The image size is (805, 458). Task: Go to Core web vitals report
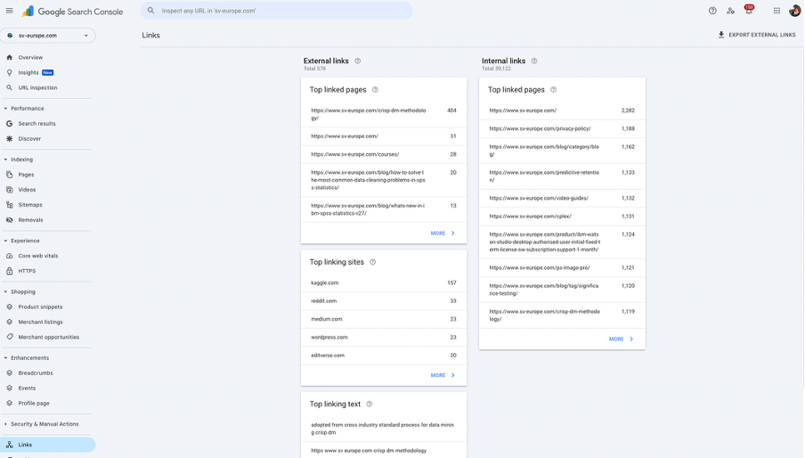click(x=37, y=256)
